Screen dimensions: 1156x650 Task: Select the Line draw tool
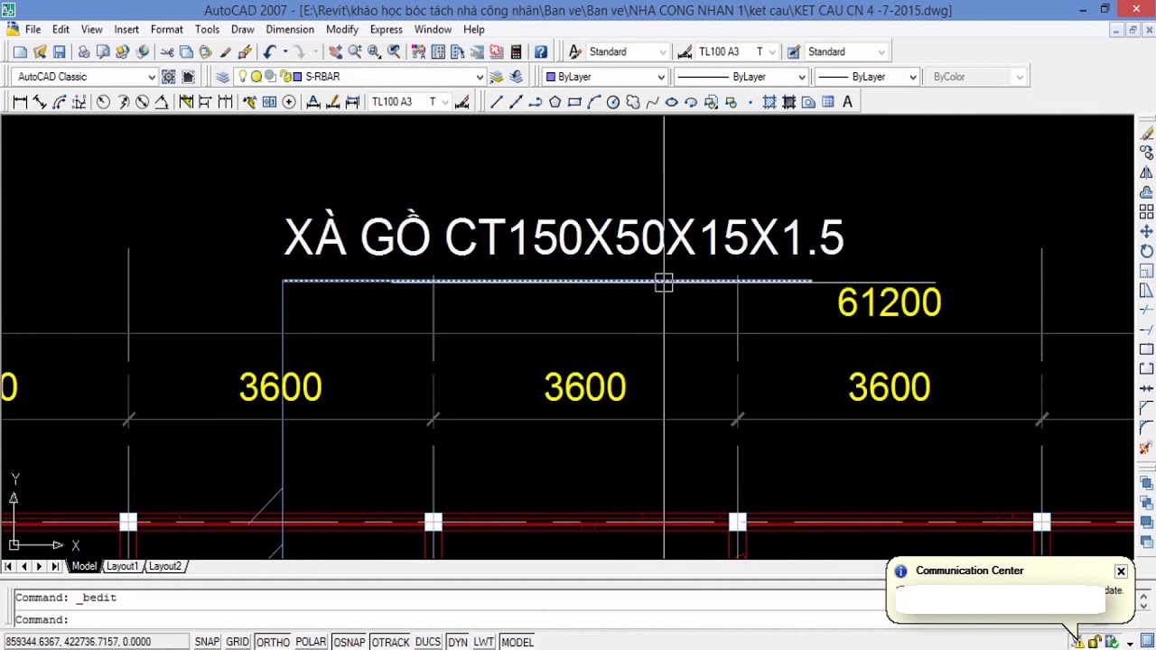tap(496, 102)
